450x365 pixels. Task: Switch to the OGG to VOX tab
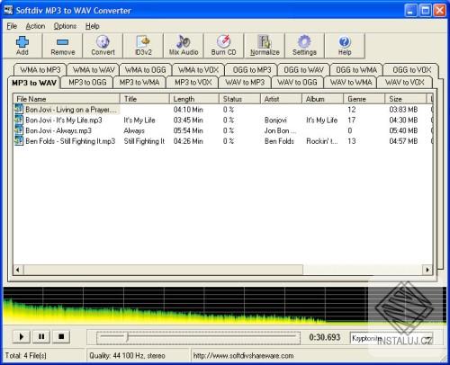click(411, 70)
